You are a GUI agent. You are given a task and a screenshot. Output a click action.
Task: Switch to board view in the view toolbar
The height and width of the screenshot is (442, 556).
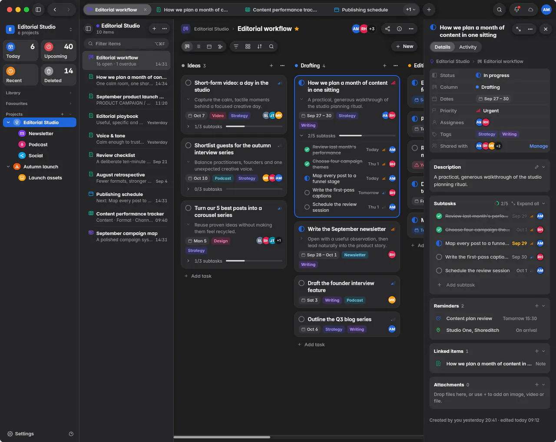[x=187, y=47]
